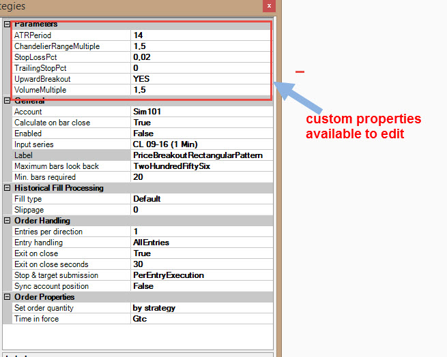Select the Sync account position label
The image size is (447, 357).
click(52, 286)
